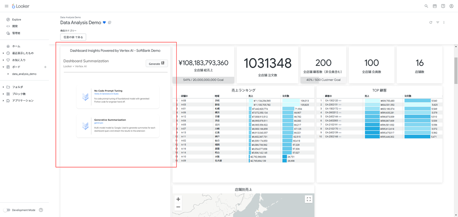Viewport: 458px width, 217px height.
Task: Click 541% sales goal progress bar
Action: 203,80
